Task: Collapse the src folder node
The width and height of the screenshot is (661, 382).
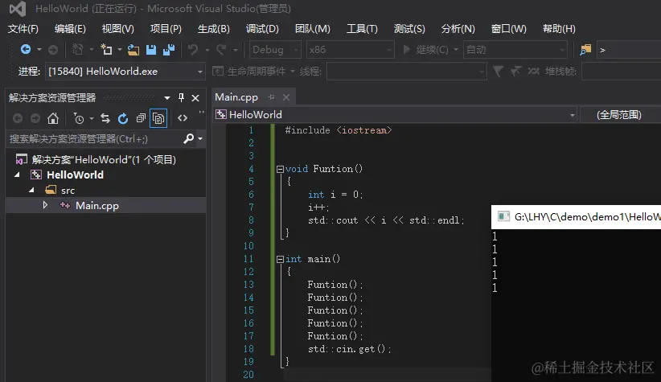Action: (31, 190)
